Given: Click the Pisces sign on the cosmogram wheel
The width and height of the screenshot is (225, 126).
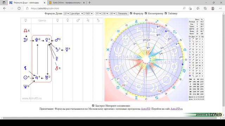Looking at the screenshot, I should tap(108, 50).
